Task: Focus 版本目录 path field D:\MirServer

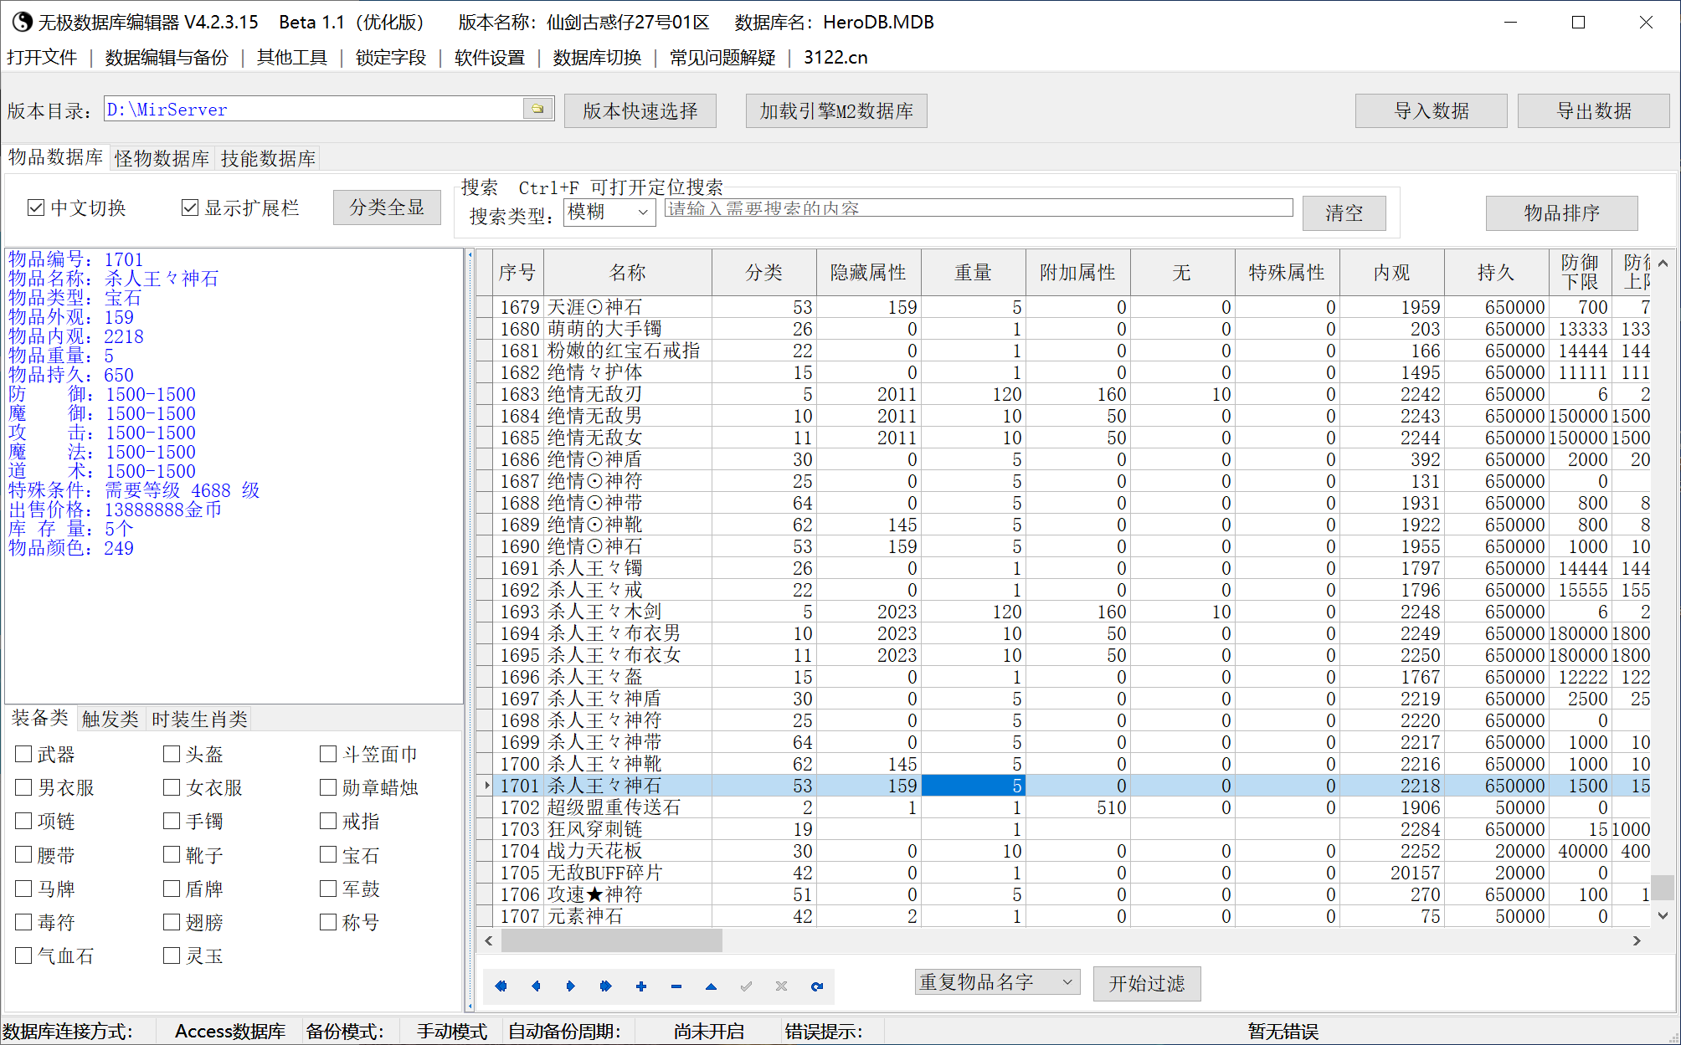Action: coord(315,109)
